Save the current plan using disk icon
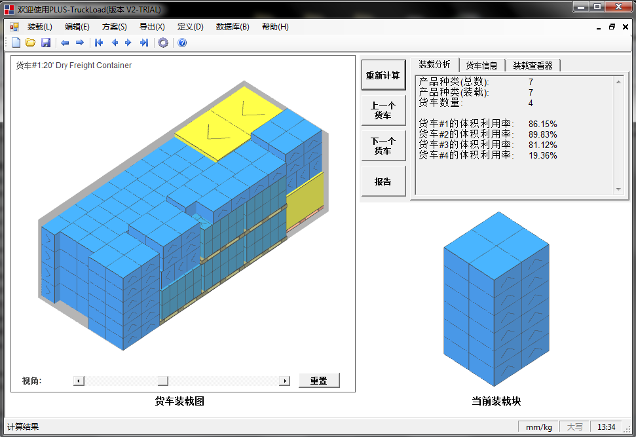This screenshot has height=437, width=636. pos(46,42)
